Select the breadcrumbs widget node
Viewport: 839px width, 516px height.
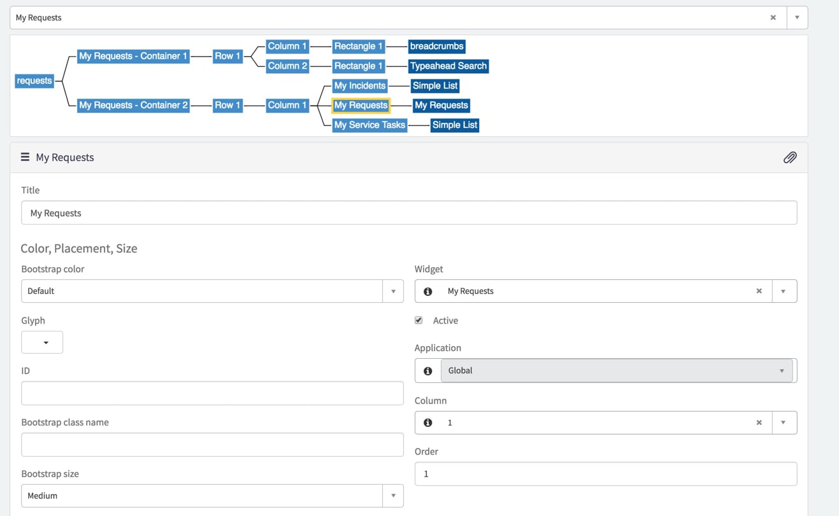(x=437, y=46)
